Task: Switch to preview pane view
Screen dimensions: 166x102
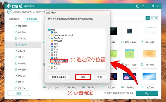Action: click(x=156, y=18)
